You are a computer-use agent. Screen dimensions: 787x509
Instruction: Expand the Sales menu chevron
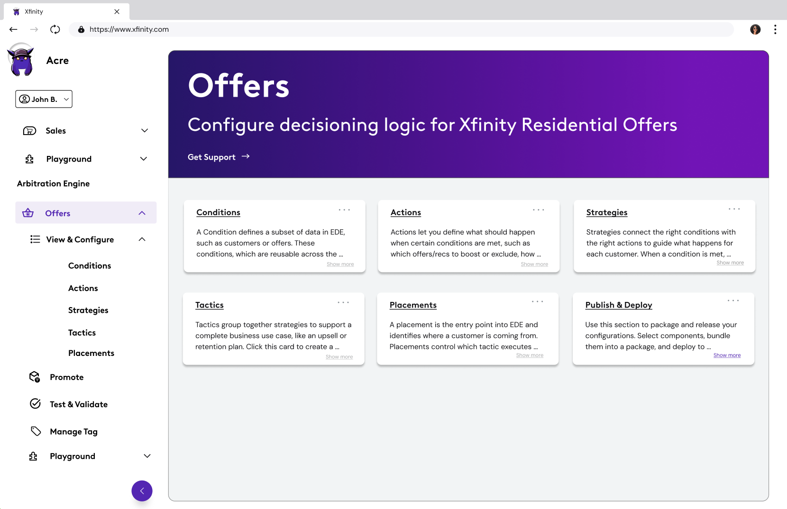tap(145, 130)
